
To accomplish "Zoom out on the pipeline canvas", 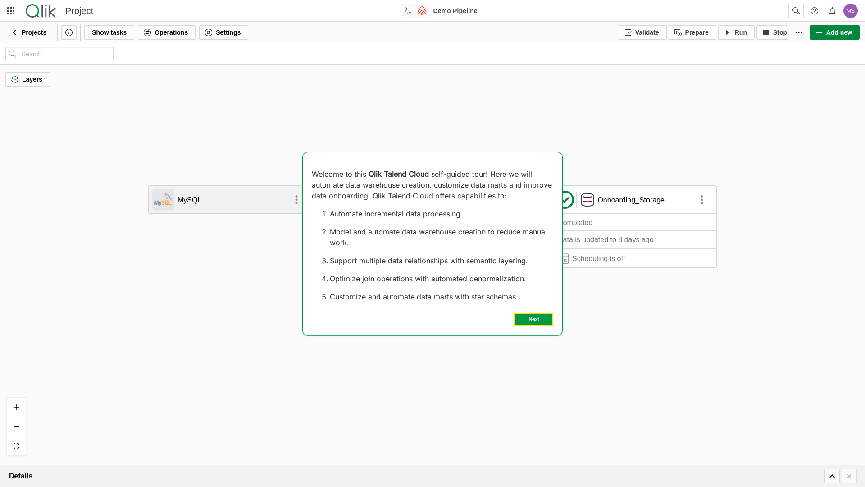I will (x=16, y=427).
